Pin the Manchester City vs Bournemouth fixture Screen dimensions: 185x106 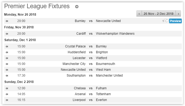(x=7, y=64)
